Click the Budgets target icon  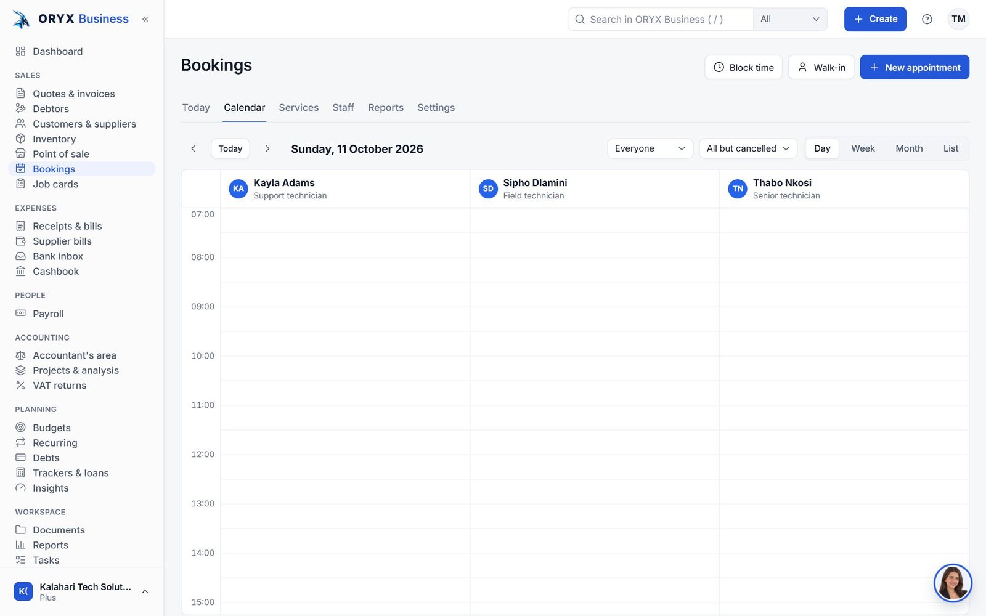click(x=20, y=428)
